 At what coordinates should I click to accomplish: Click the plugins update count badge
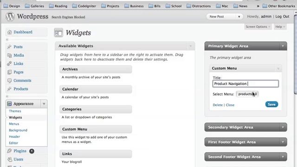pyautogui.click(x=32, y=151)
